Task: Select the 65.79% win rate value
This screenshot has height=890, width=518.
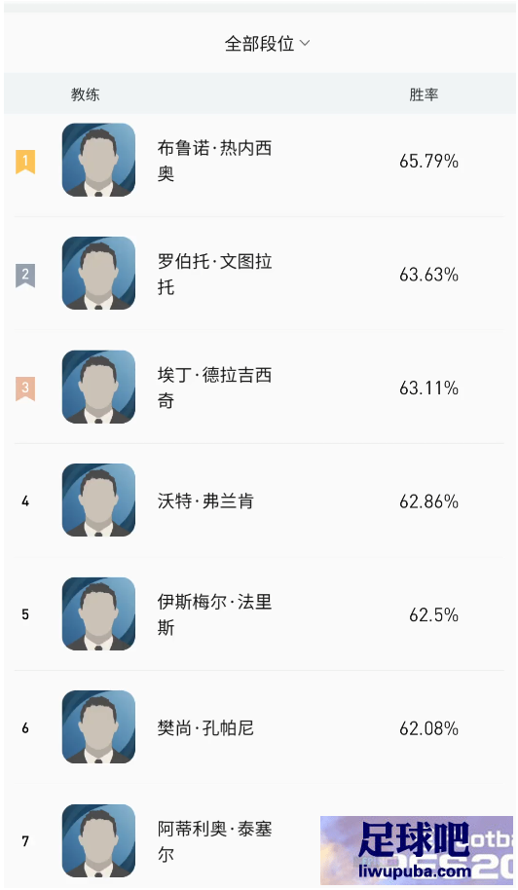Action: (x=428, y=162)
